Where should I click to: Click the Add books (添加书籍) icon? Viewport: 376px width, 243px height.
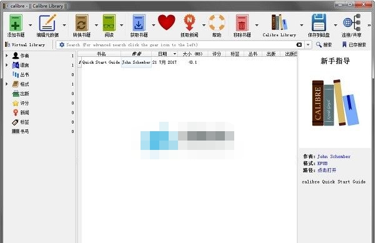(16, 22)
